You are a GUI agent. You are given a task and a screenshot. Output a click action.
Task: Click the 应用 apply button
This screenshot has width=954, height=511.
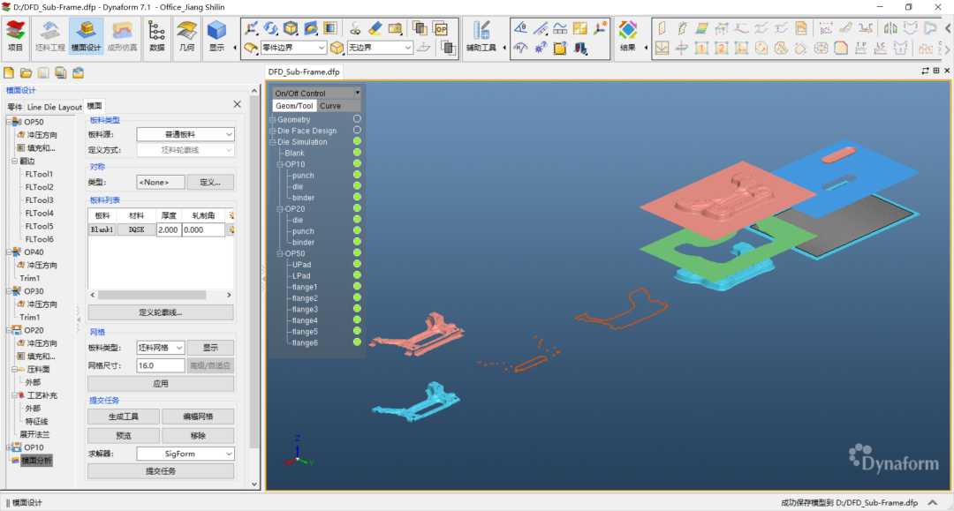click(161, 383)
